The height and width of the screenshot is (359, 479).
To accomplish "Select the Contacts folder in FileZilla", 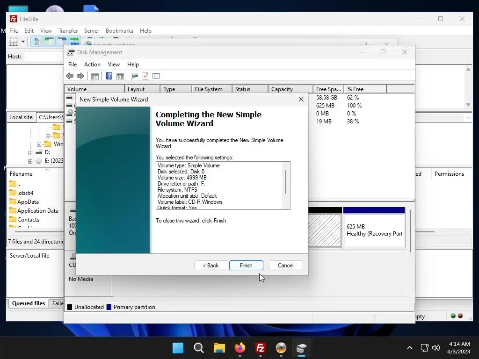I will [x=28, y=220].
